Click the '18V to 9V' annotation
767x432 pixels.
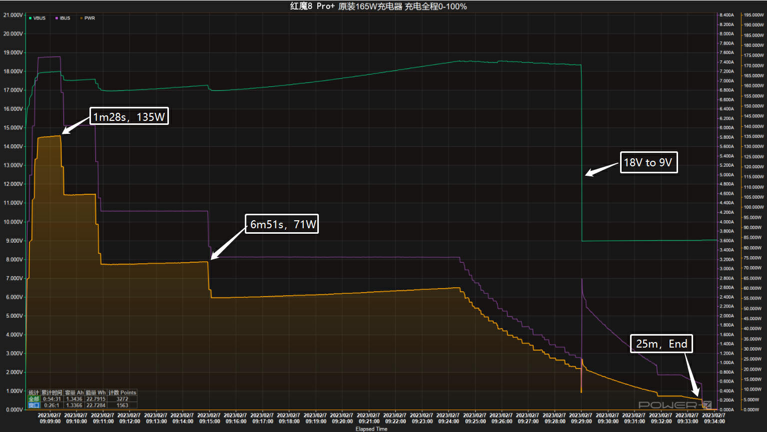tap(648, 162)
